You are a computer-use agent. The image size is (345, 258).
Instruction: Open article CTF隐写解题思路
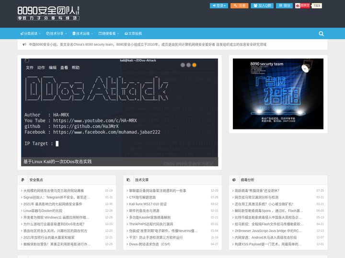click(x=142, y=197)
